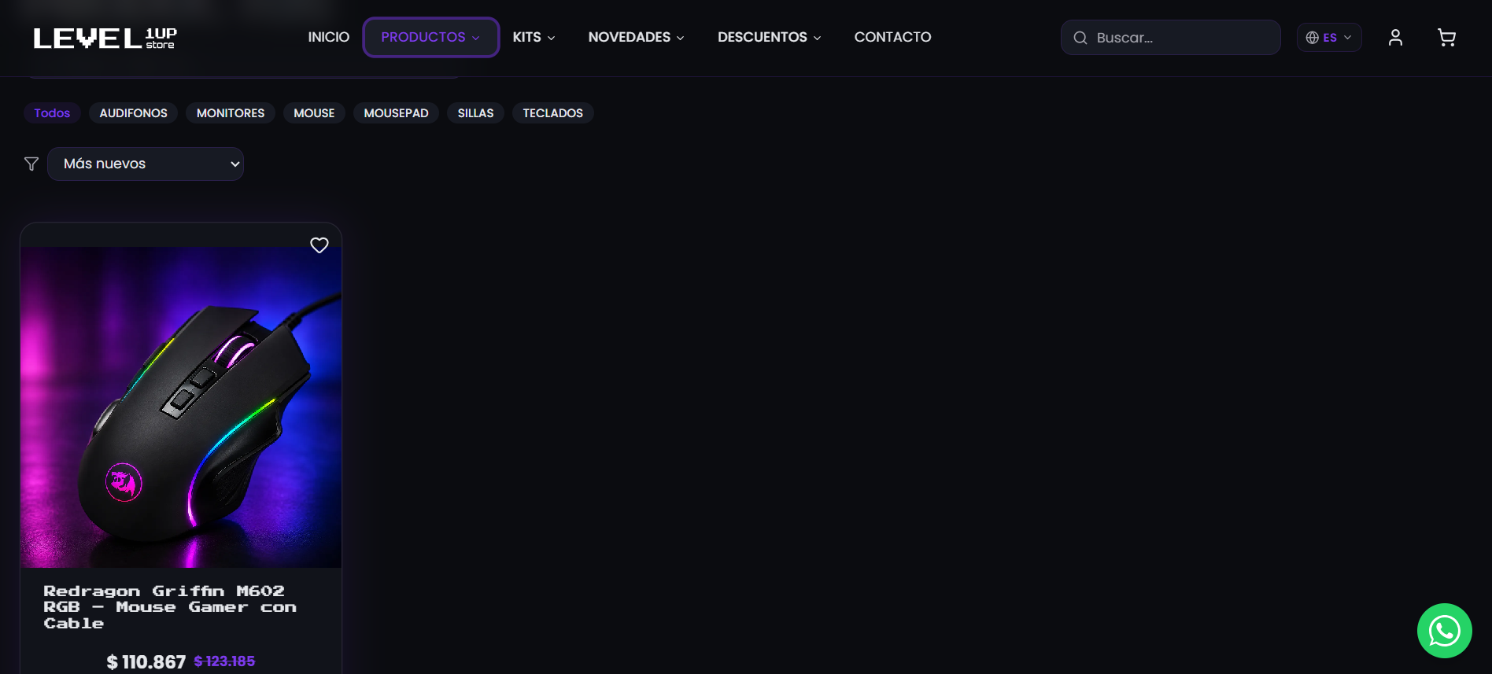
Task: Click the globe language icon
Action: click(x=1312, y=38)
